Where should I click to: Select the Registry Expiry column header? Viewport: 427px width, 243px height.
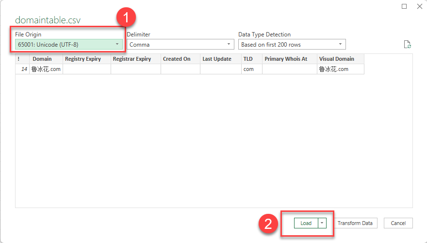[86, 59]
